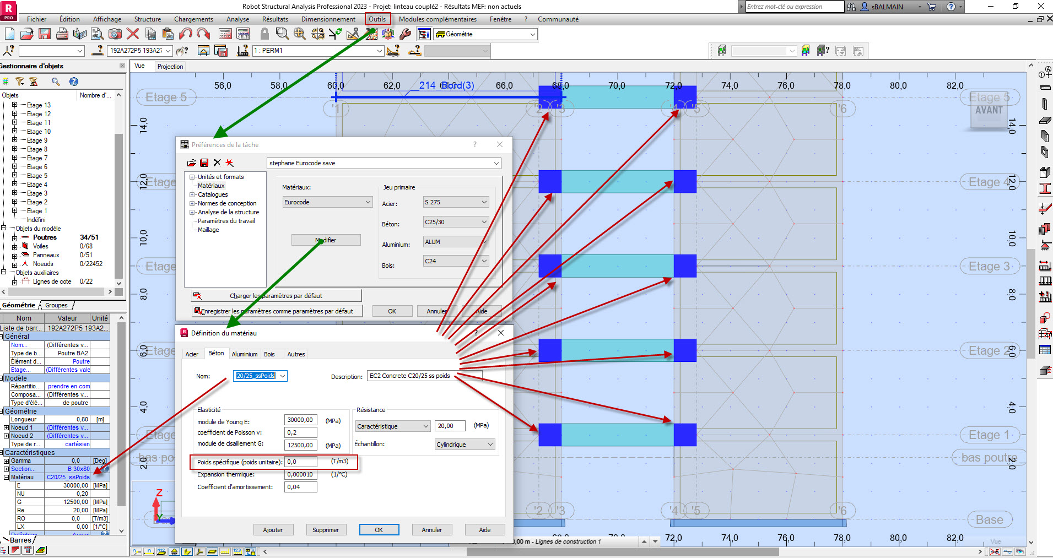Image resolution: width=1053 pixels, height=558 pixels.
Task: Open the Outils menu
Action: 377,19
